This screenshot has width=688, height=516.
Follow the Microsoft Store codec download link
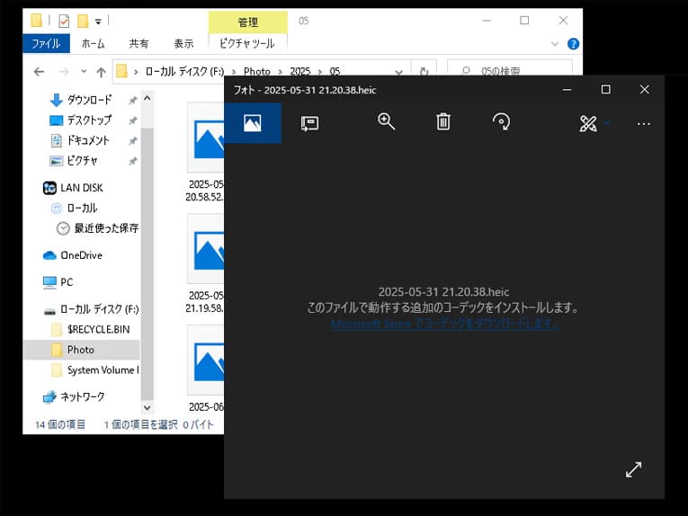pyautogui.click(x=445, y=324)
